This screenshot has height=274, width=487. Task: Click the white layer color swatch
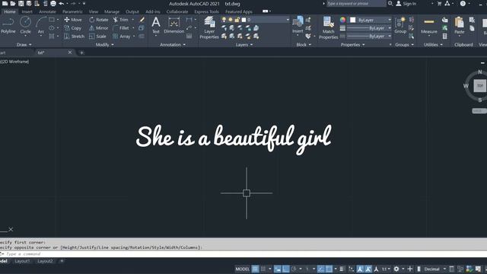pos(243,20)
